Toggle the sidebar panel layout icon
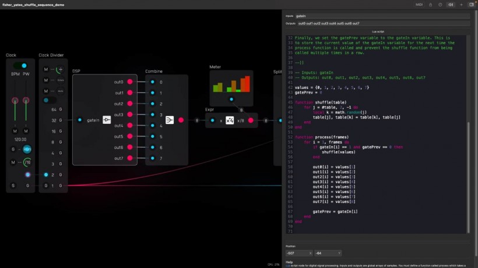This screenshot has width=478, height=268. 470,5
